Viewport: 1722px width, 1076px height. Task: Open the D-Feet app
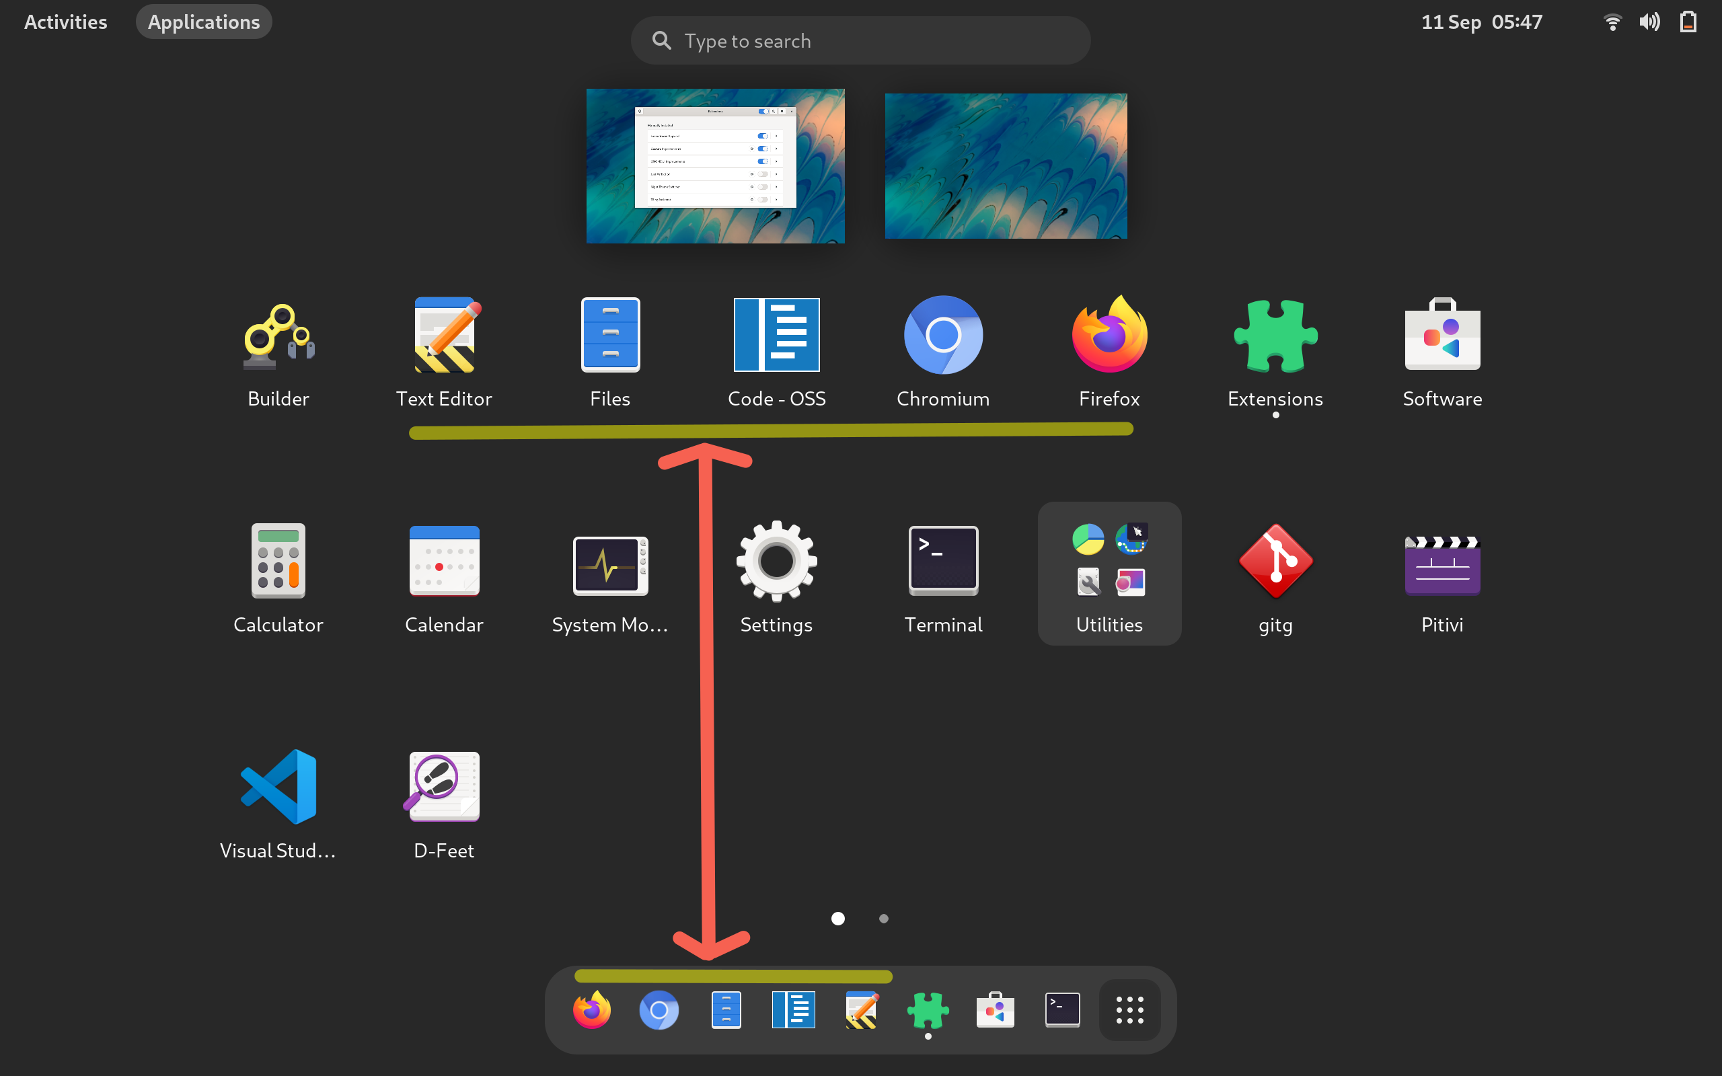[x=444, y=804]
